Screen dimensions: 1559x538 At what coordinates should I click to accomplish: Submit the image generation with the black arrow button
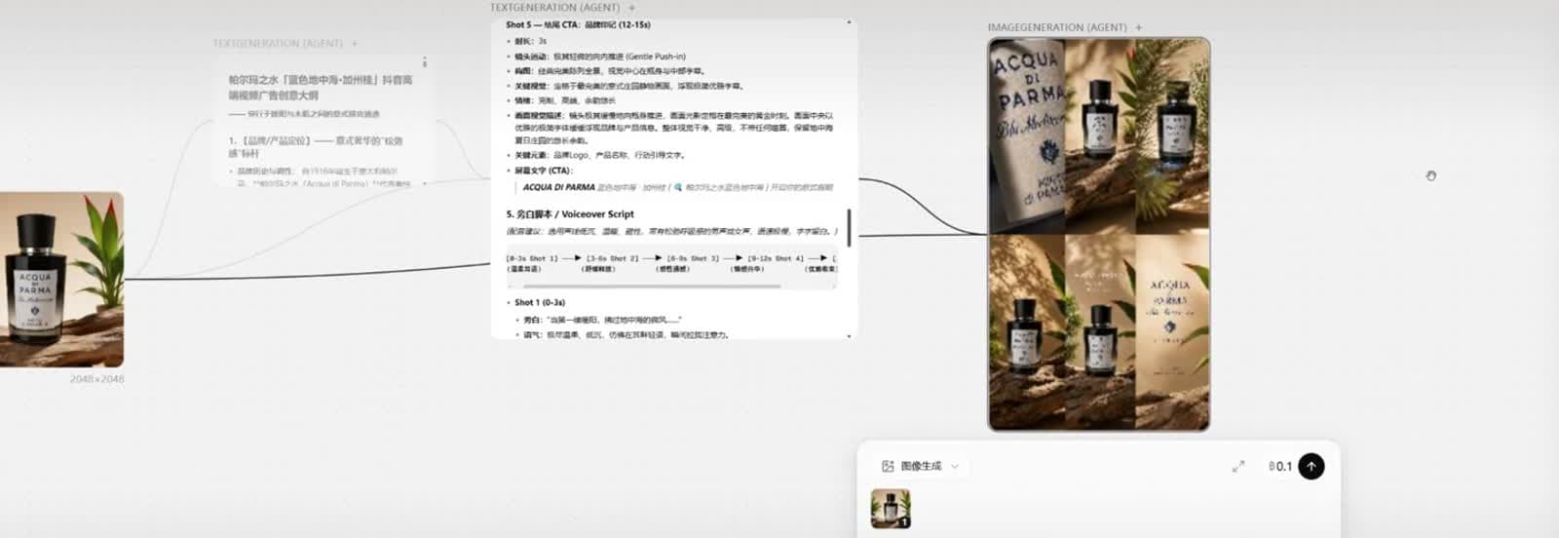click(1312, 467)
